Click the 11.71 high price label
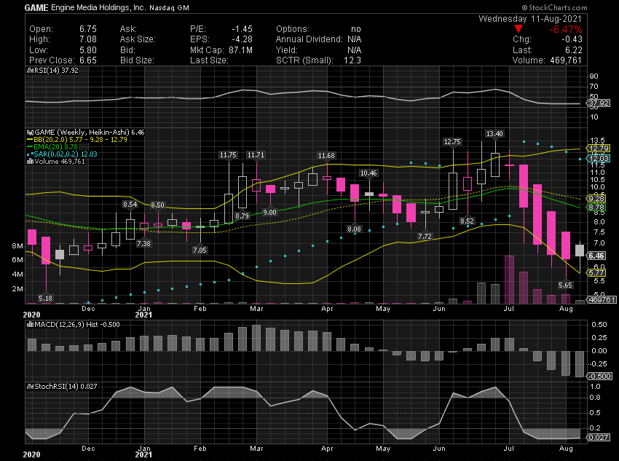This screenshot has height=461, width=619. pos(256,154)
